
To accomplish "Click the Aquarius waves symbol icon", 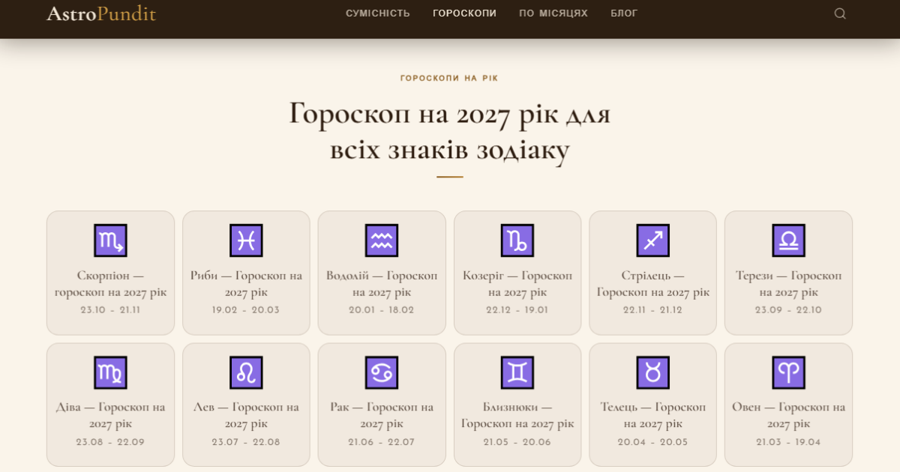I will [382, 240].
